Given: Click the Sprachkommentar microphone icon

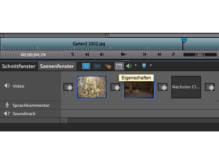Looking at the screenshot, I should [7, 105].
